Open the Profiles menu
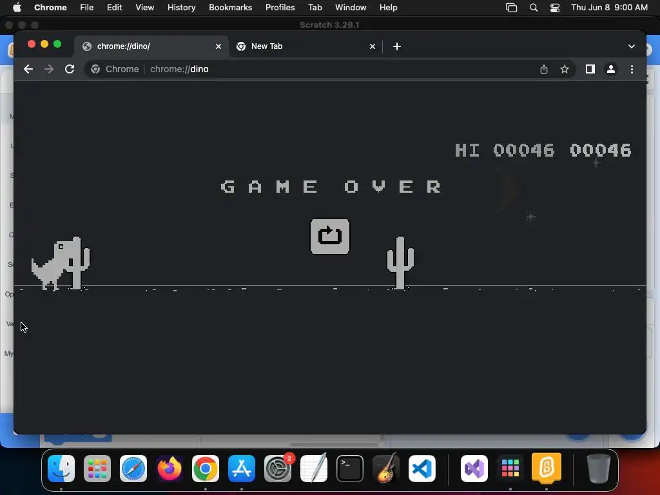This screenshot has height=495, width=660. pyautogui.click(x=280, y=7)
